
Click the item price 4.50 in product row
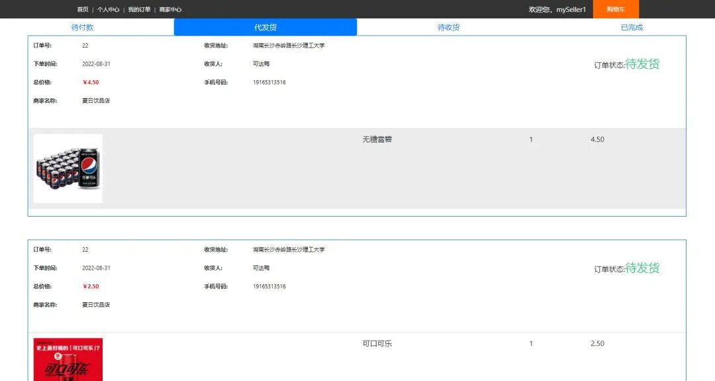(x=597, y=139)
